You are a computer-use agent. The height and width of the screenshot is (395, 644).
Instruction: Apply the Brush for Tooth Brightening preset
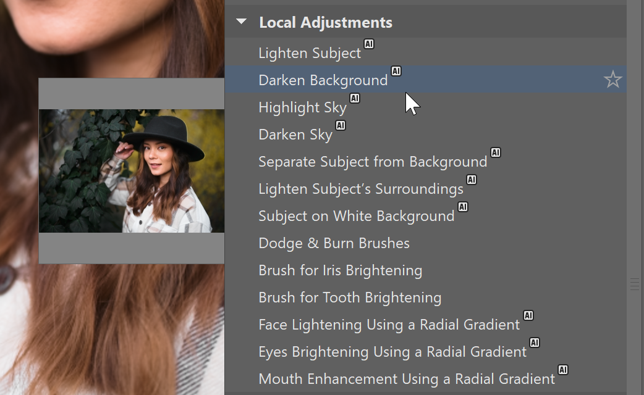(x=349, y=297)
